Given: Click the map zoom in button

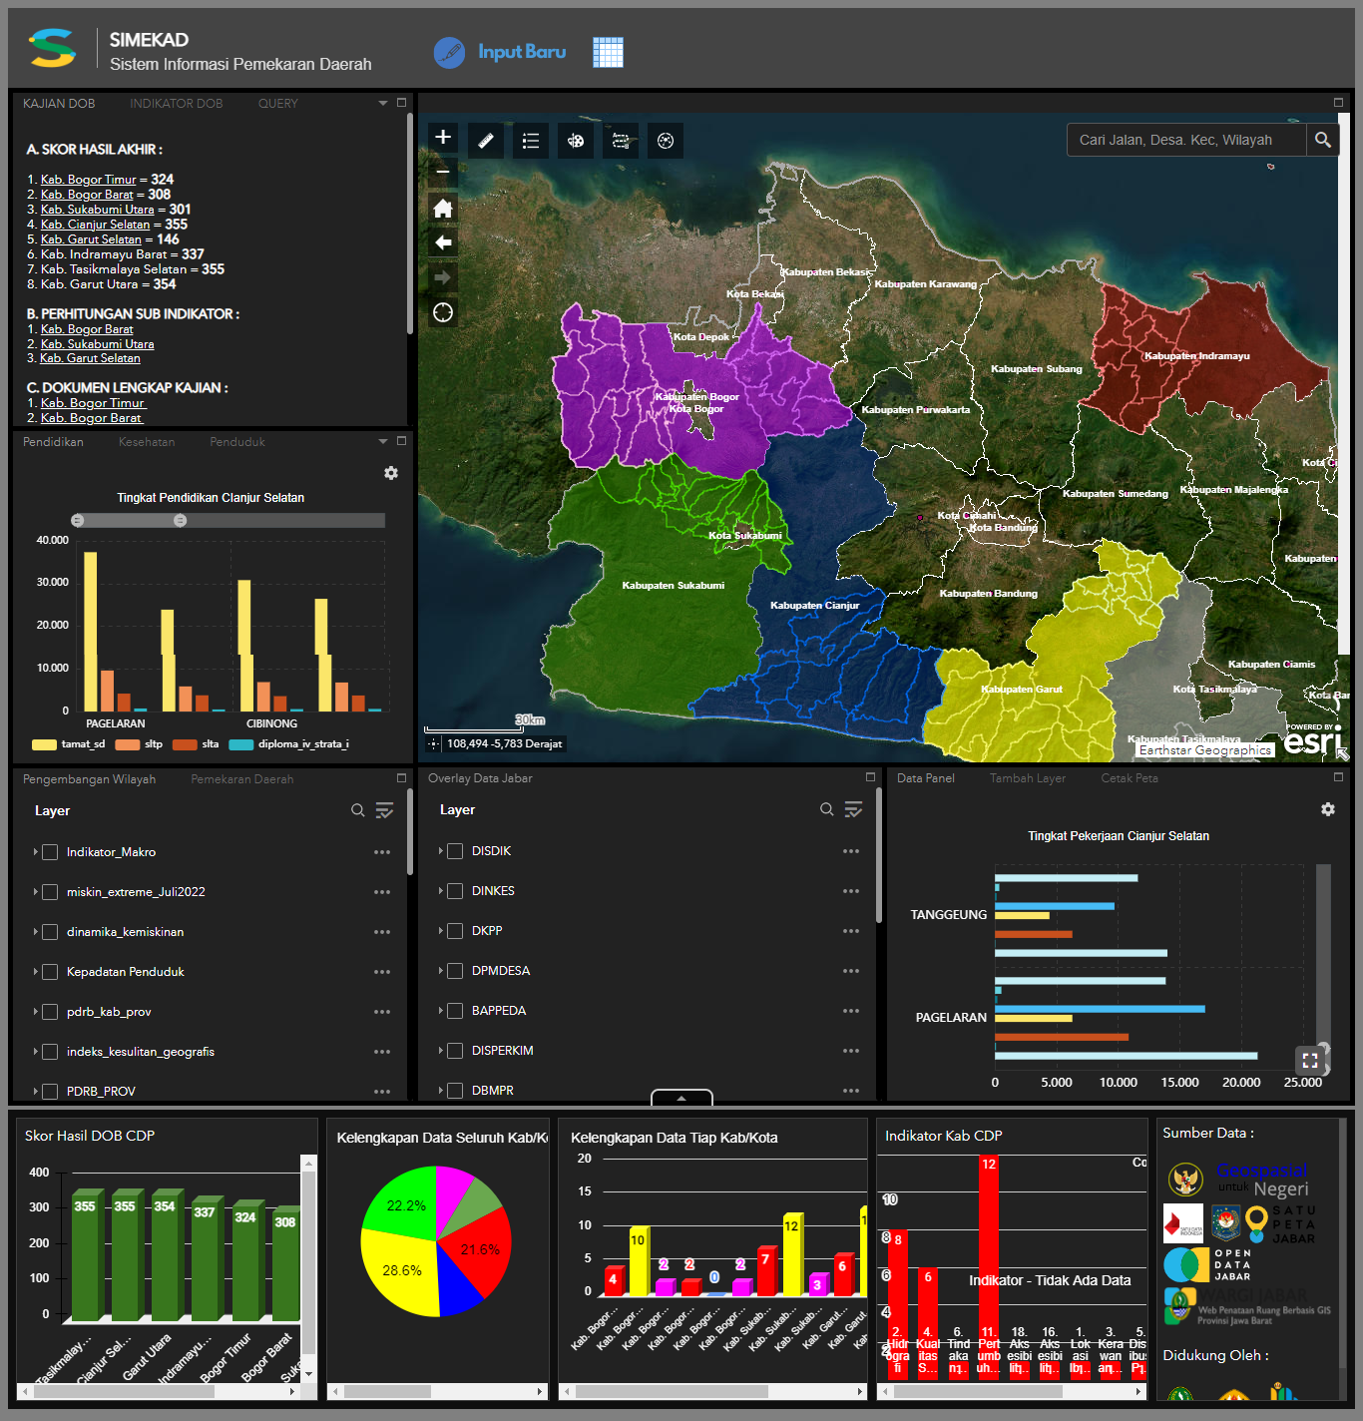Looking at the screenshot, I should point(443,137).
